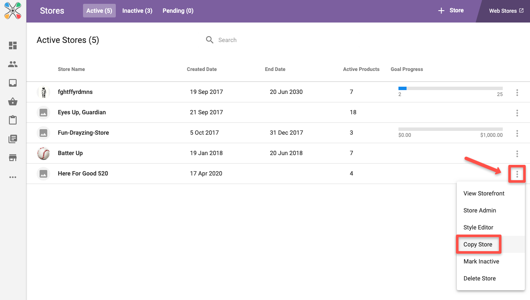Open the inbox icon in sidebar
The width and height of the screenshot is (530, 300).
13,83
